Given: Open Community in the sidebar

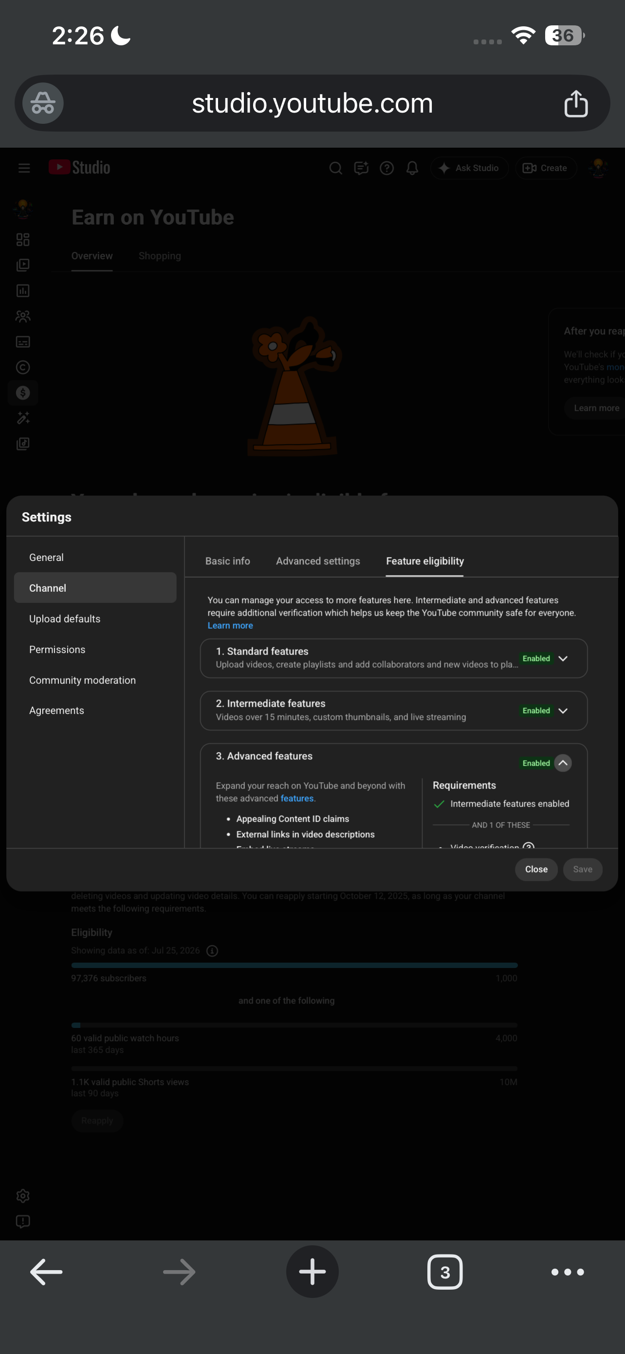Looking at the screenshot, I should [x=23, y=316].
